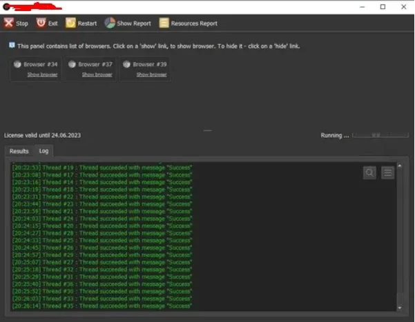Click the yellow Restart icon

click(x=70, y=23)
